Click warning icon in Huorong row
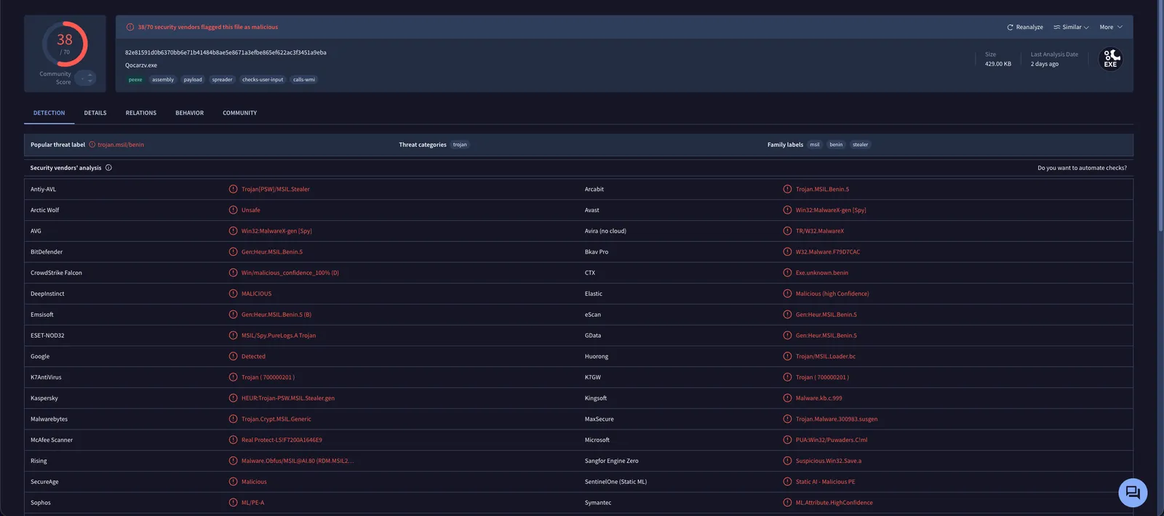 pyautogui.click(x=787, y=357)
